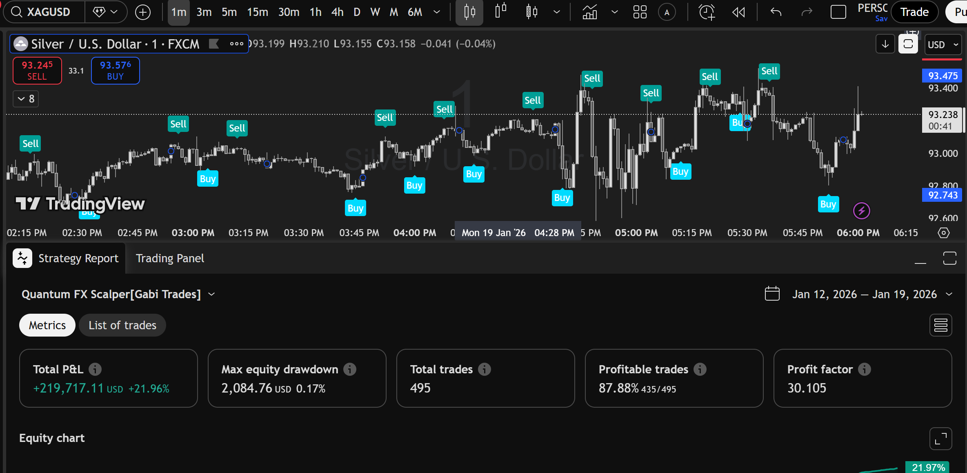Select the Monthly (M) interval

394,12
